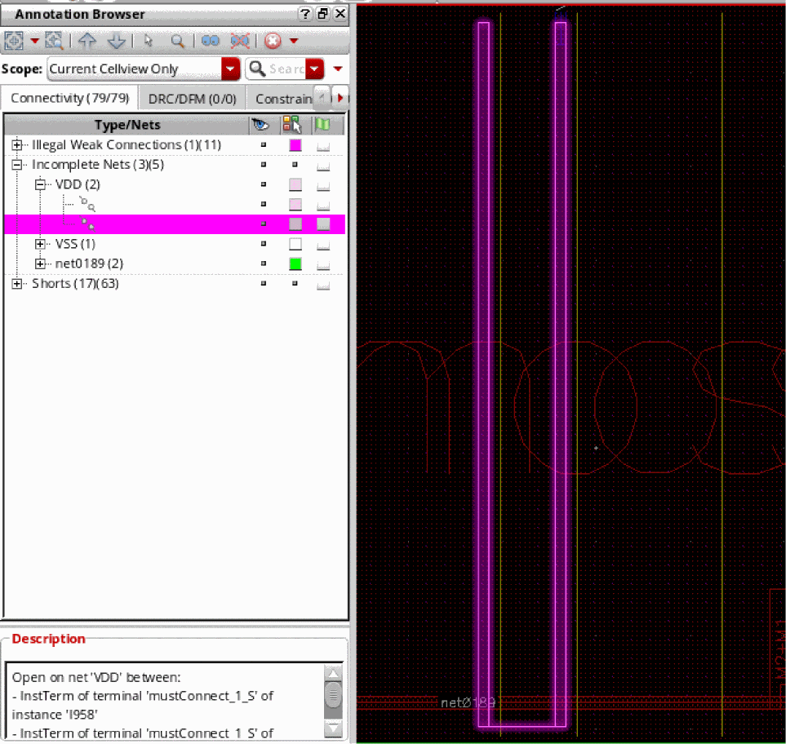Toggle visibility for Illegal Weak Connections row
The width and height of the screenshot is (786, 744).
[263, 145]
